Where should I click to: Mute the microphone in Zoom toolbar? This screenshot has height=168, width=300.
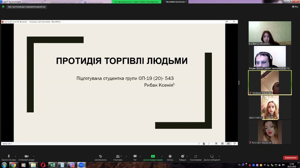[8, 156]
